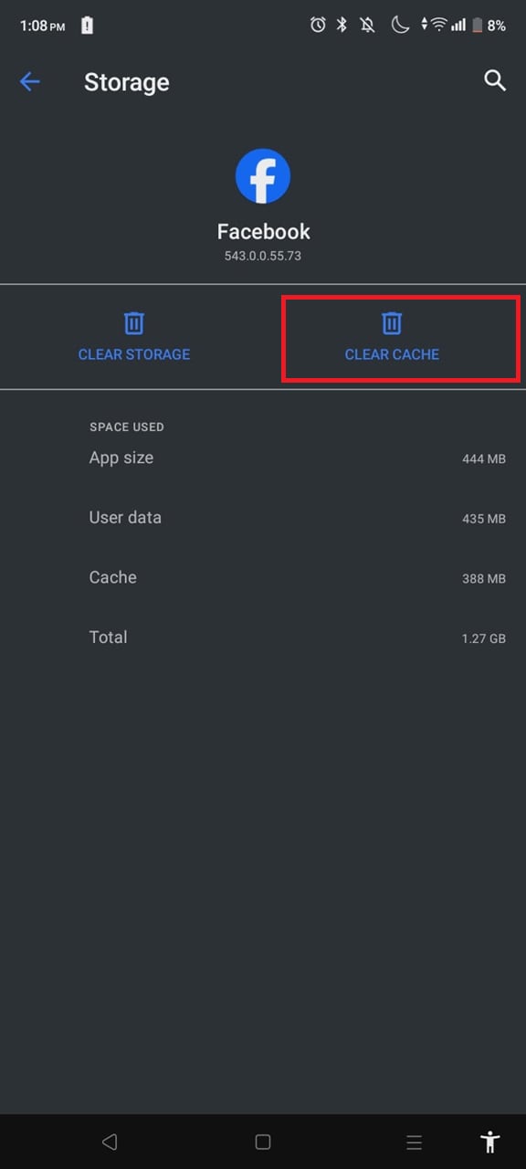Open search in Storage settings
The image size is (526, 1169).
click(494, 81)
